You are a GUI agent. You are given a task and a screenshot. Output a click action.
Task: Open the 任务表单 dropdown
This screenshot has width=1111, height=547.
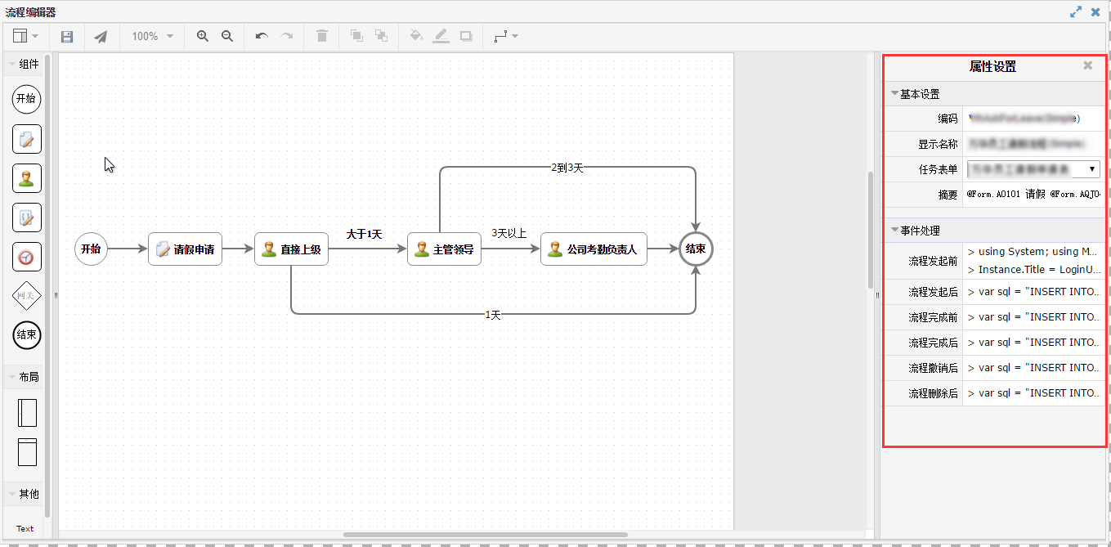[x=1033, y=169]
